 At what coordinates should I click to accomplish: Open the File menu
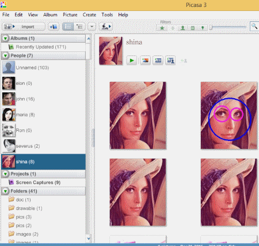click(x=6, y=15)
